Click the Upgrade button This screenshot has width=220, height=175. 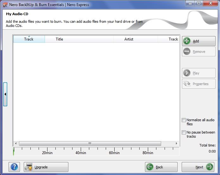(x=46, y=167)
